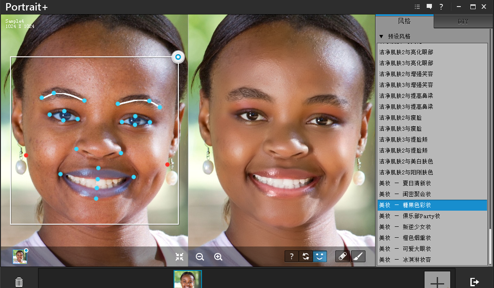Choose the 美妆 — 橙色烟熏妆 preset

pos(405,238)
